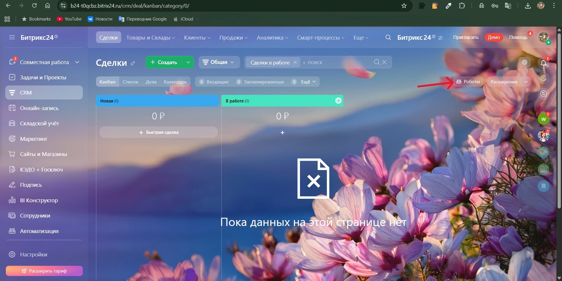Remove the Сделки в работе filter chip

point(295,62)
